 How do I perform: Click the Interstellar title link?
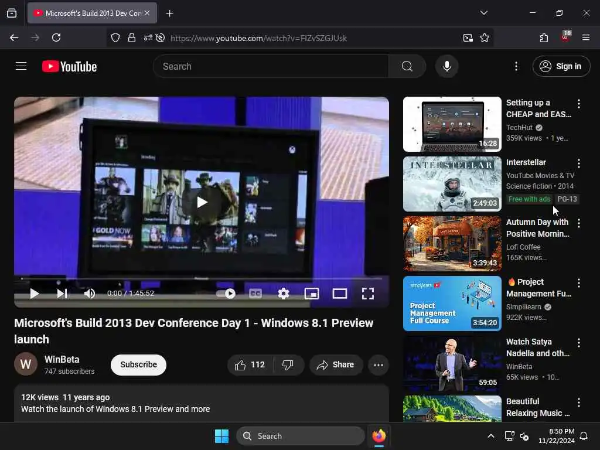click(526, 162)
